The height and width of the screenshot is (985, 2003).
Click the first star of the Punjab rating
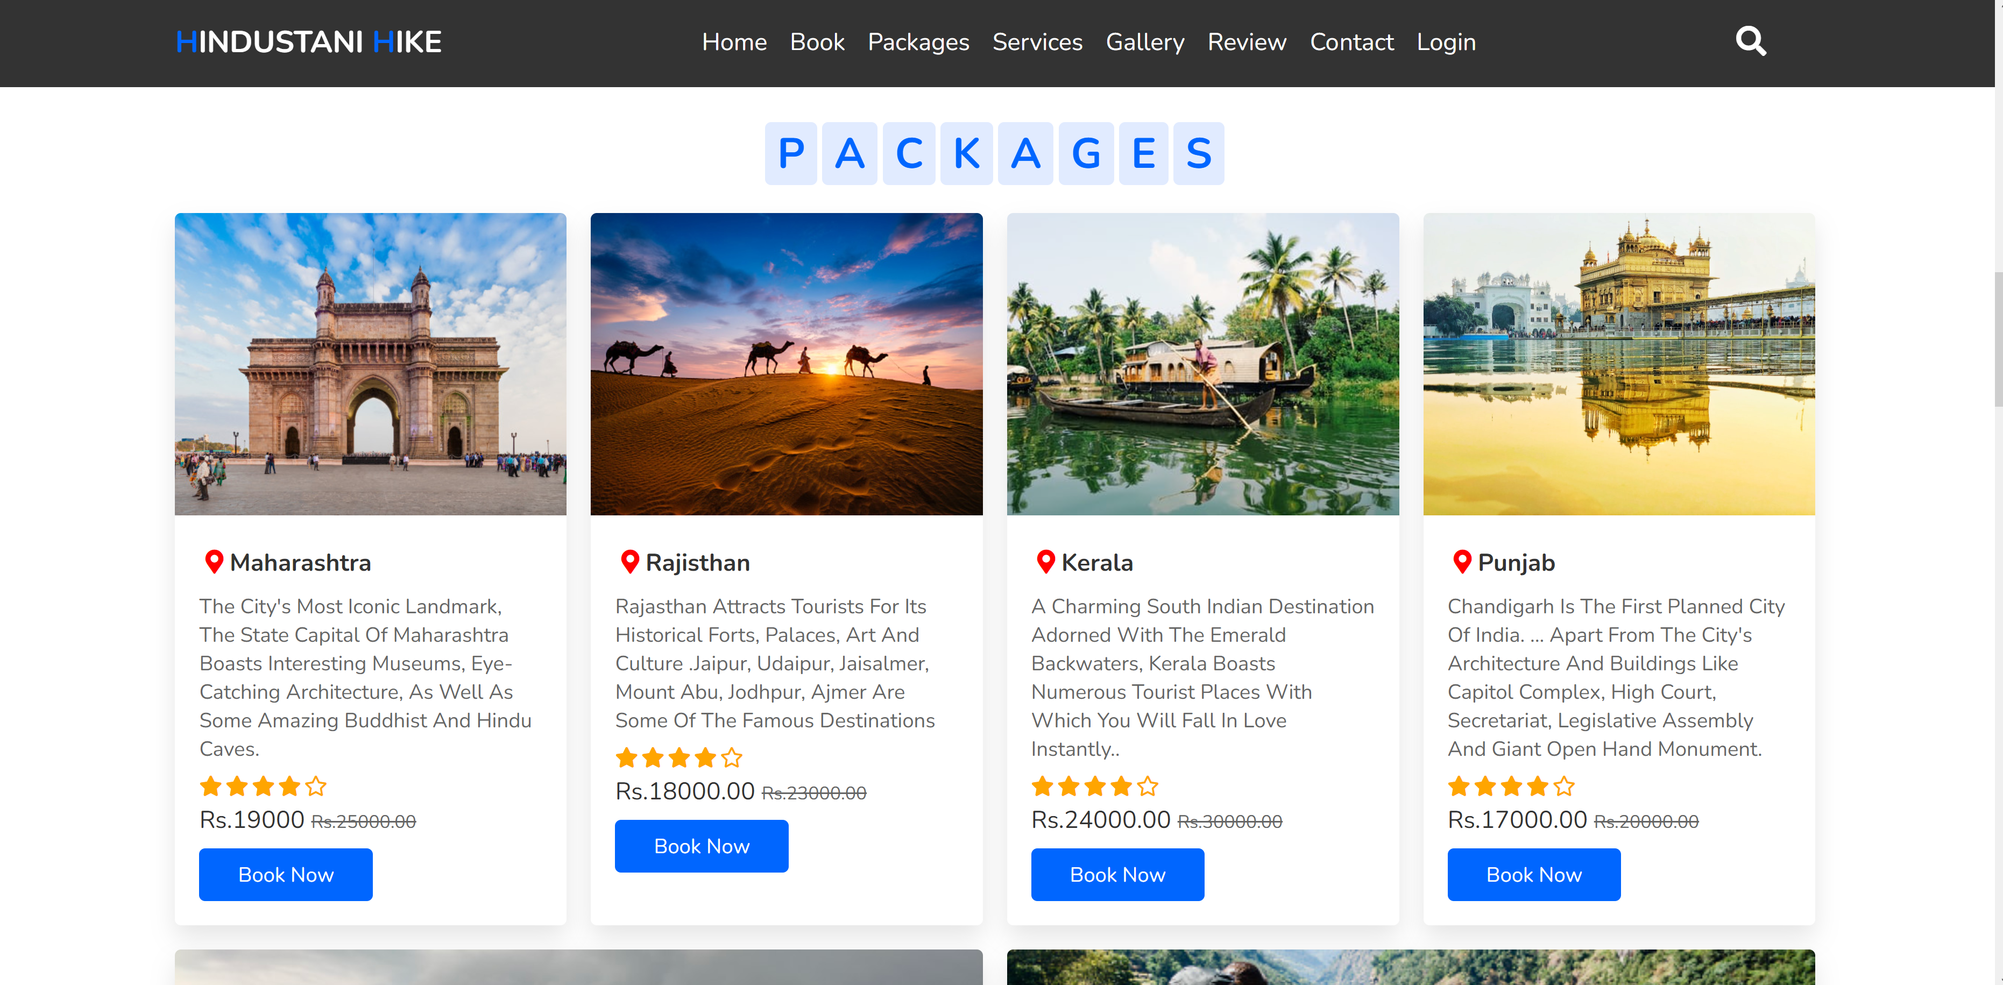click(1459, 786)
